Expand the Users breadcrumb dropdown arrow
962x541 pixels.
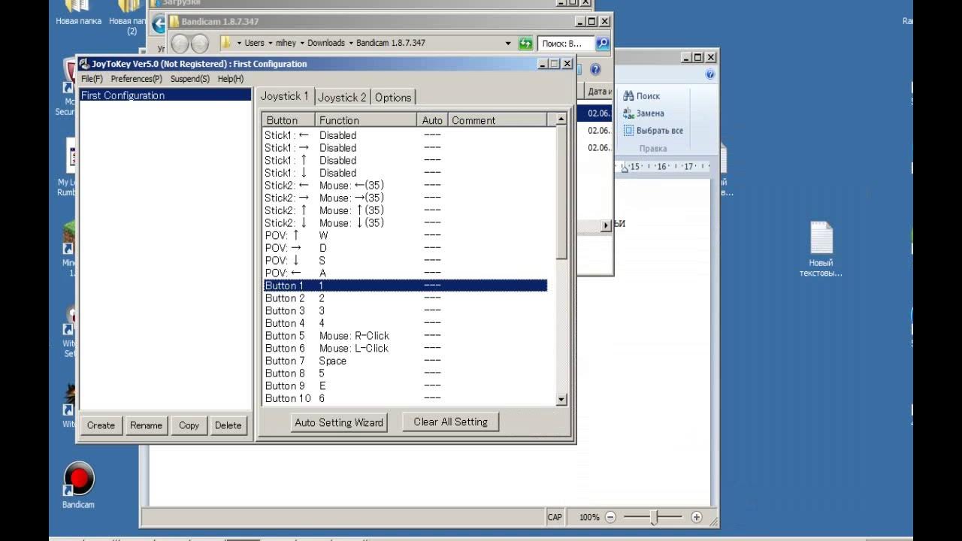point(270,44)
